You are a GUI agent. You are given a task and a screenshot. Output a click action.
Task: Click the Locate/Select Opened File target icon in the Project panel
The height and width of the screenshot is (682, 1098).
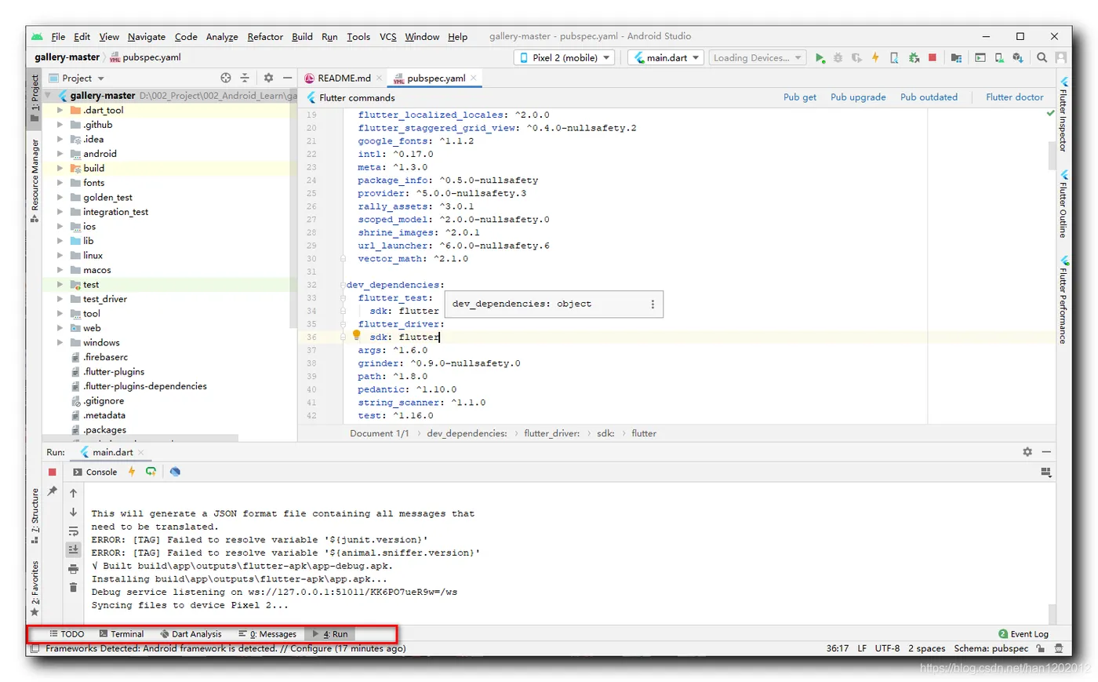[x=226, y=78]
